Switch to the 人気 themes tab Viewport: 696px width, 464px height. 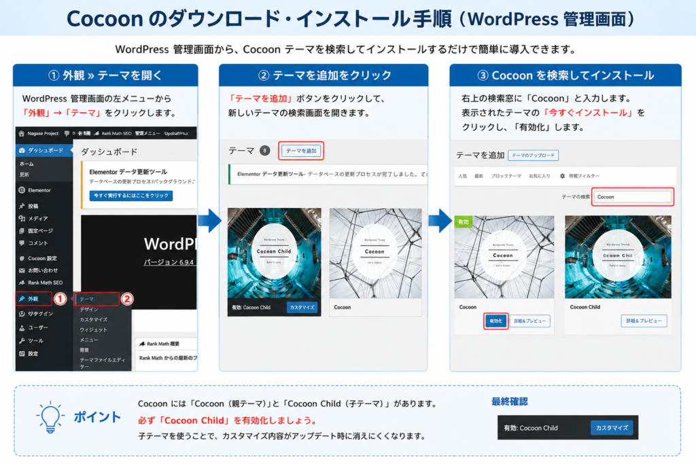click(462, 176)
